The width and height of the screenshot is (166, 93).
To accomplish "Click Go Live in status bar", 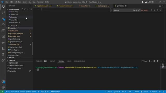I will click(144, 92).
